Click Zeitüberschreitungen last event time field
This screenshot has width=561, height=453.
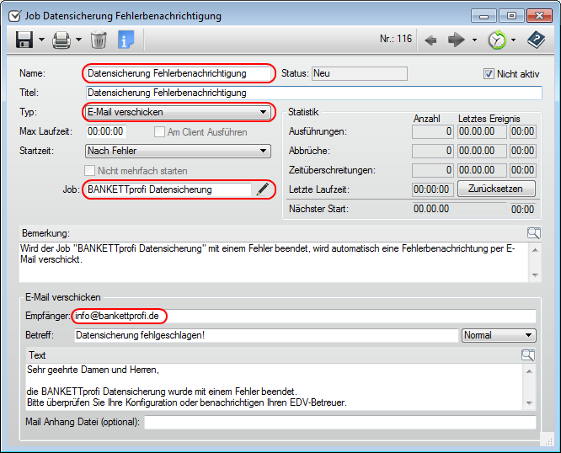(523, 170)
